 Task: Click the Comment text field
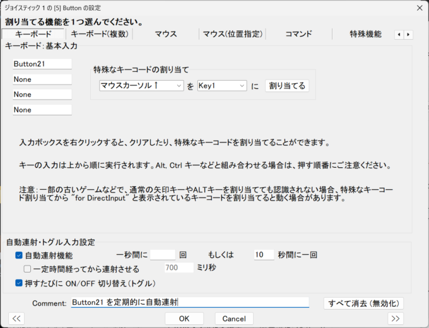pyautogui.click(x=190, y=302)
